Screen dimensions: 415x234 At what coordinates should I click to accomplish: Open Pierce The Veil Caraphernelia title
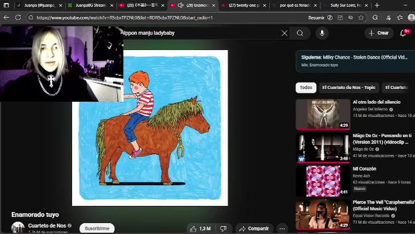click(384, 205)
